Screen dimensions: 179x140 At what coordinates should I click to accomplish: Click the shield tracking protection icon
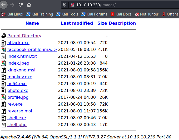pos(65,5)
